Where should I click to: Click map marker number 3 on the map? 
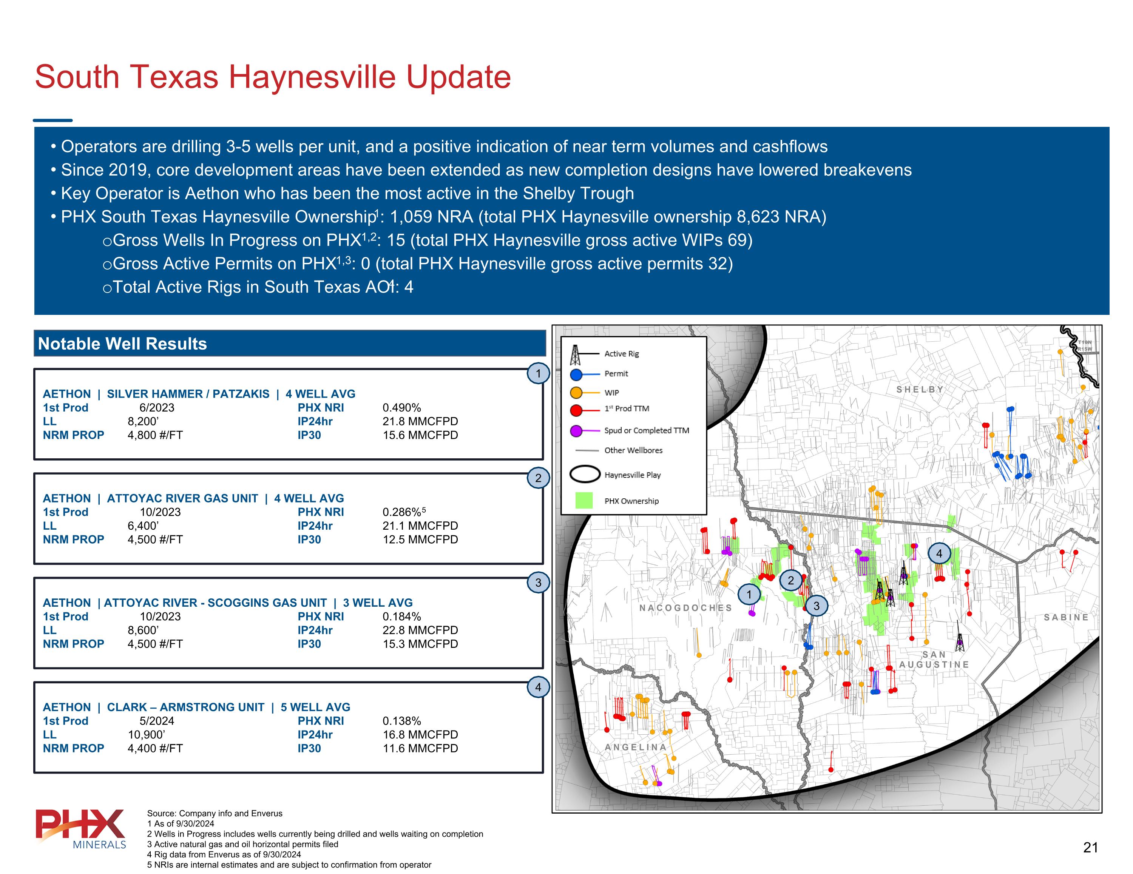pyautogui.click(x=817, y=606)
